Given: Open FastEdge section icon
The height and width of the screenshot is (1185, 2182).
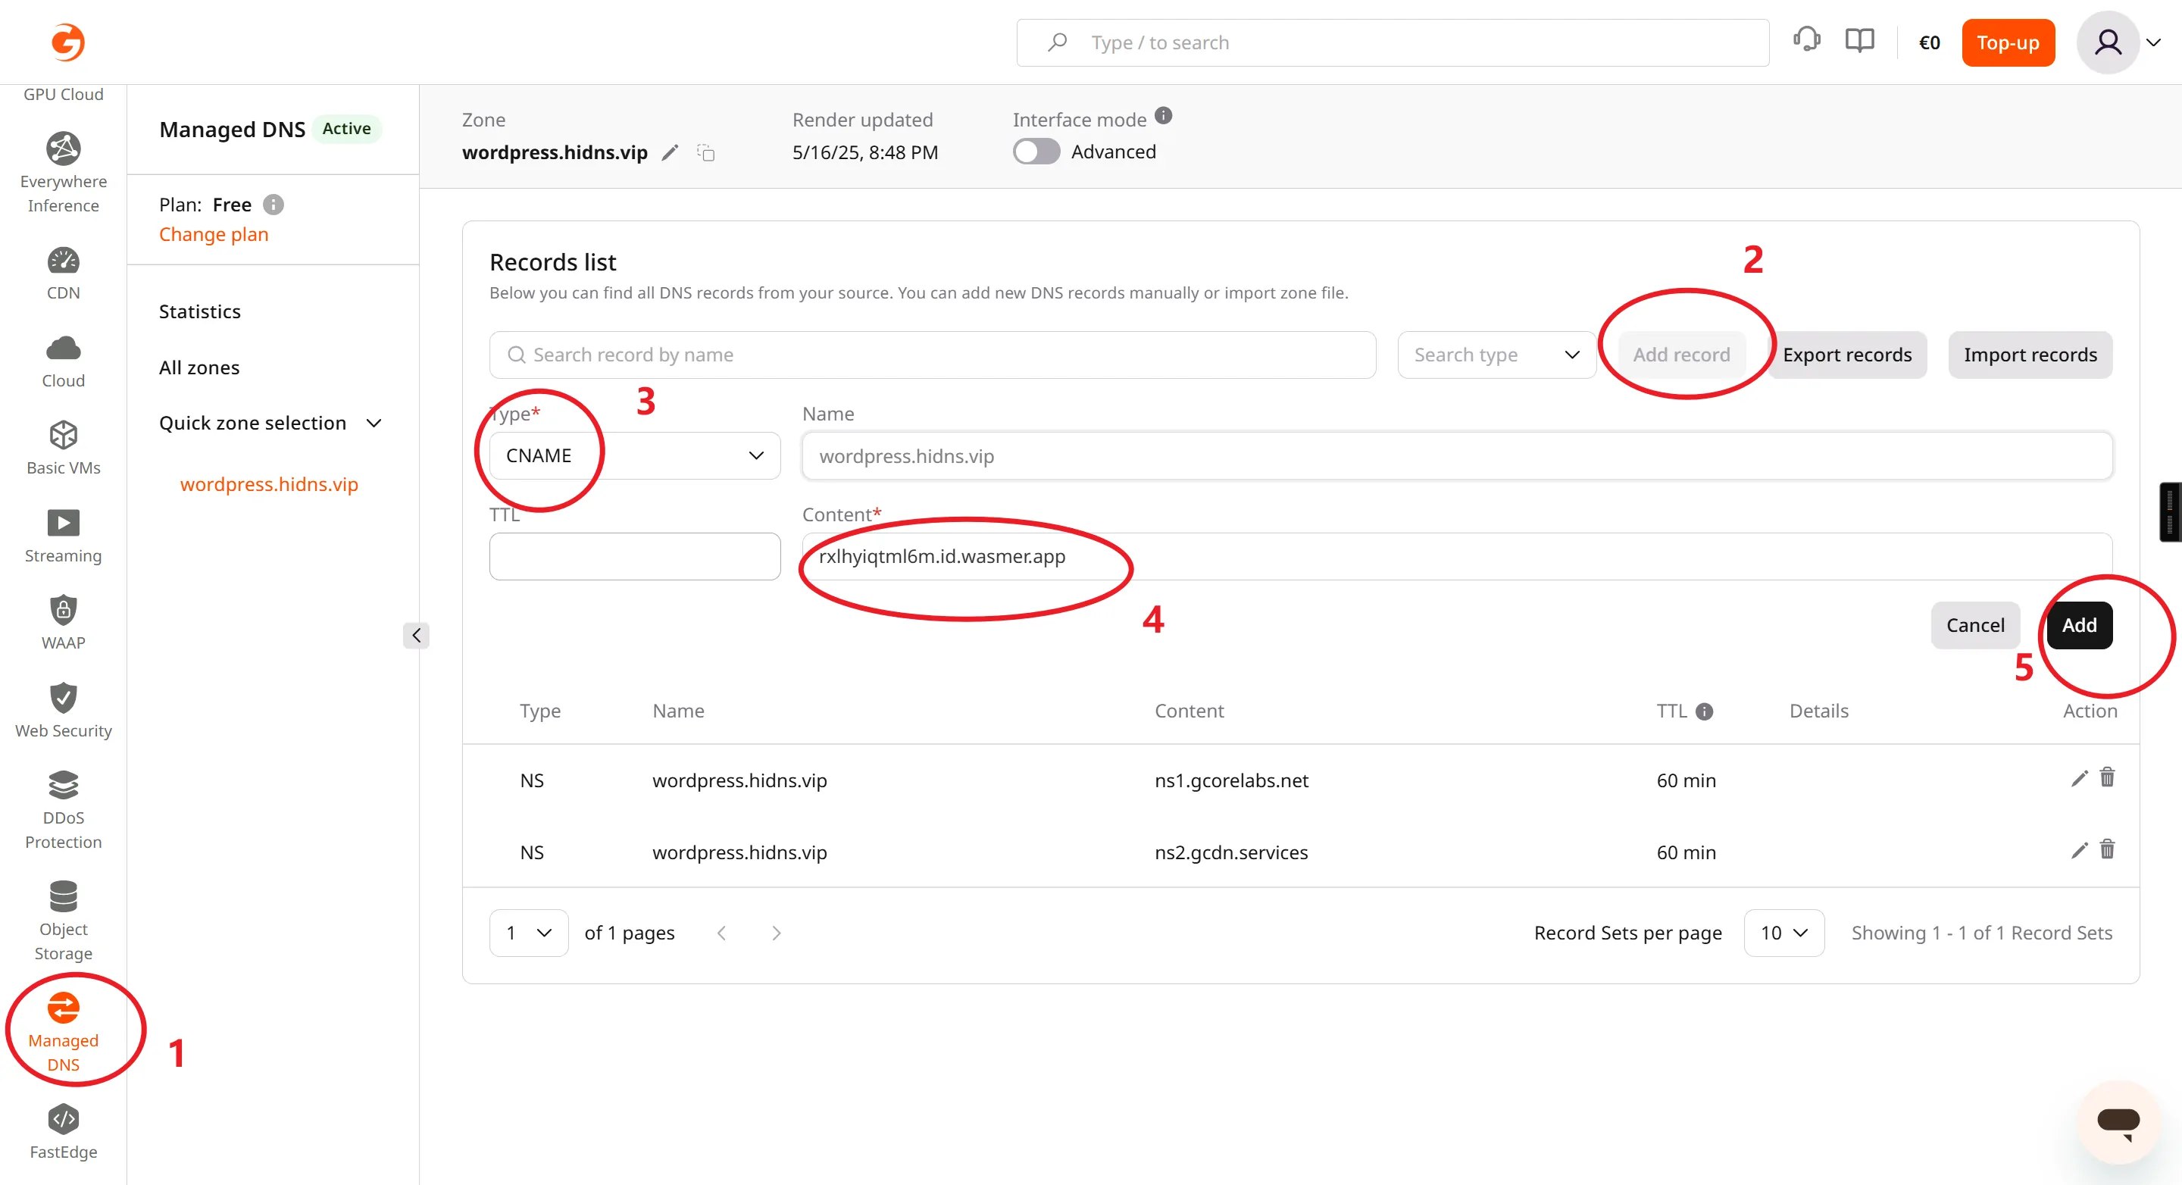Looking at the screenshot, I should (x=64, y=1119).
